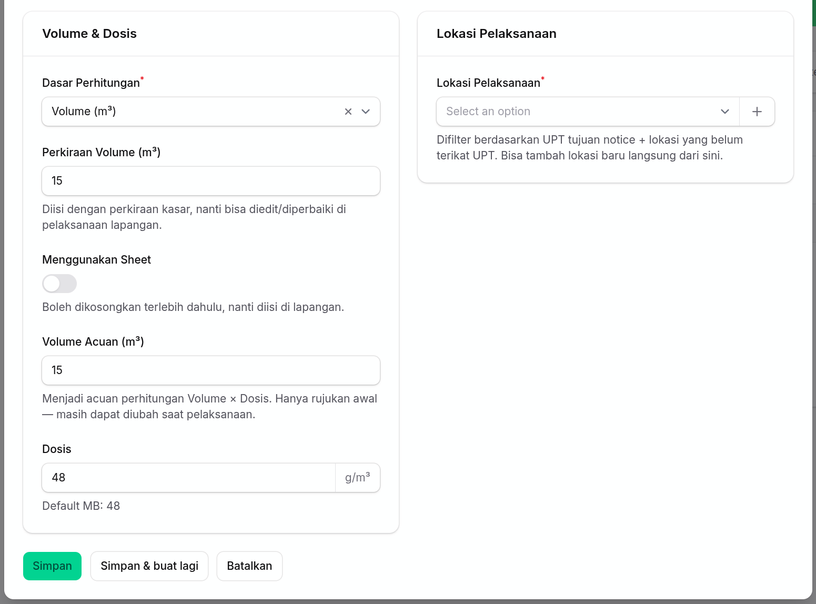This screenshot has height=604, width=816.
Task: Click the Perkiraan Volume (m³) label
Action: click(102, 153)
